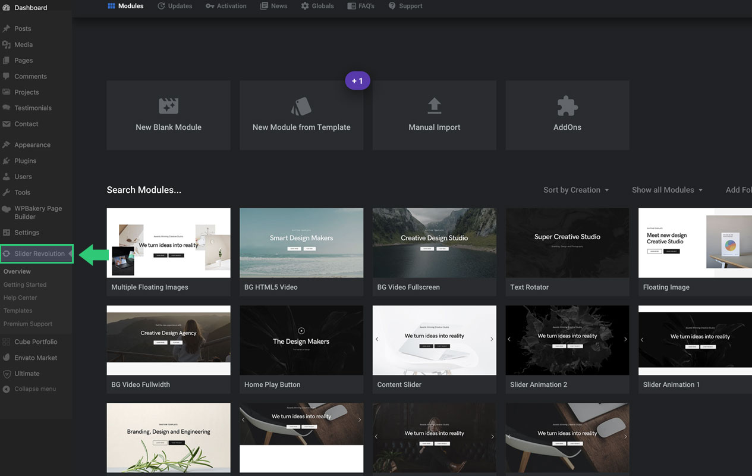Click the Premium Support link
752x476 pixels.
point(28,324)
